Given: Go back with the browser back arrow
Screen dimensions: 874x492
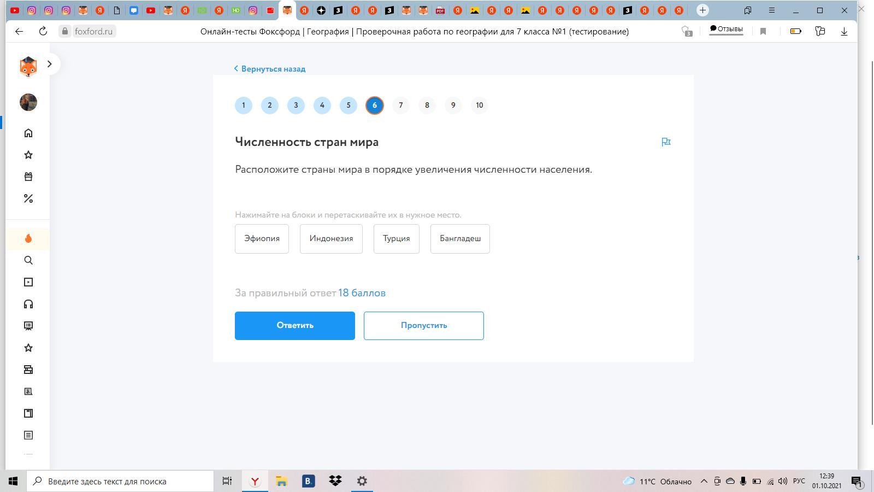Looking at the screenshot, I should click(x=19, y=32).
